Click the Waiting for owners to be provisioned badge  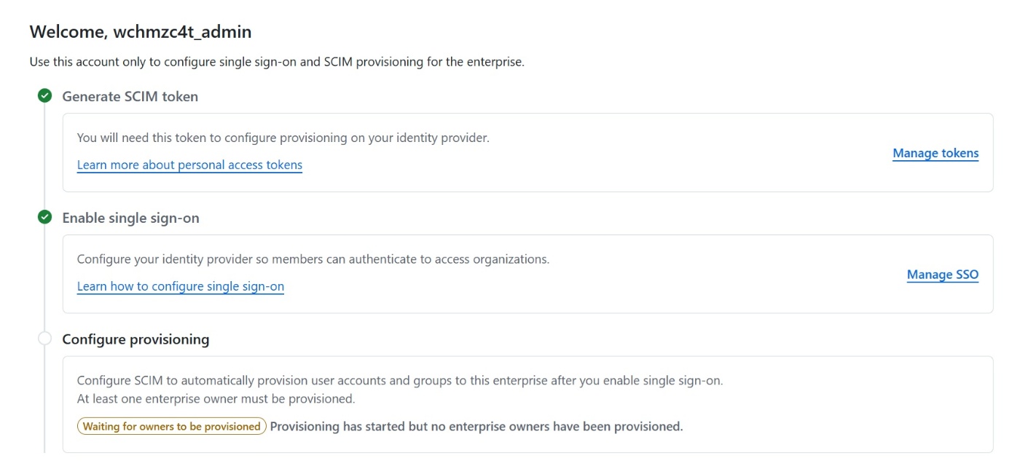172,427
